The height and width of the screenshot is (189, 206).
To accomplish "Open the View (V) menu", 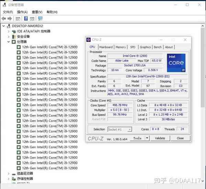I will click(37, 12).
